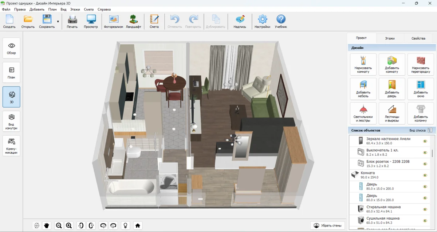This screenshot has height=232, width=437.
Task: Reset view with the home icon
Action: pyautogui.click(x=138, y=225)
